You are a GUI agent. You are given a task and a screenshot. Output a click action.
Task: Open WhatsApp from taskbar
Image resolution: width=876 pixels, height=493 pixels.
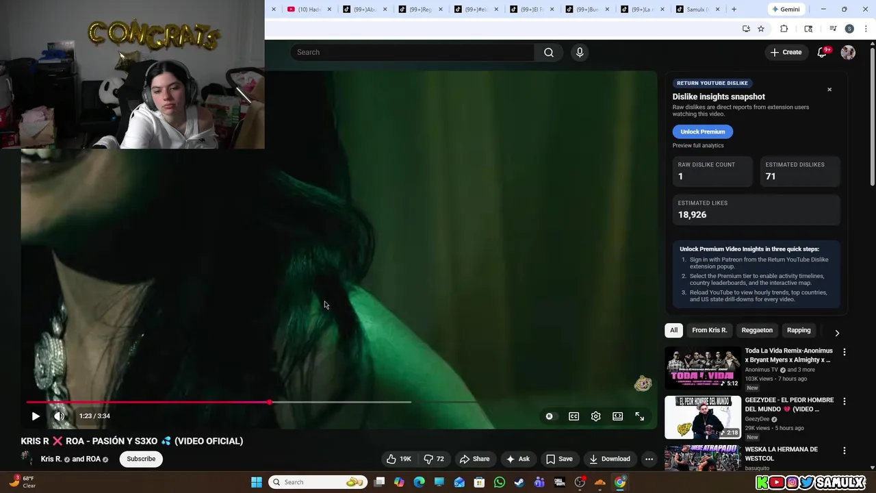coord(500,482)
